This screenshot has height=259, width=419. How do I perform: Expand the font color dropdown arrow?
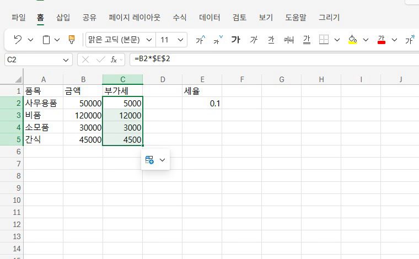click(394, 40)
